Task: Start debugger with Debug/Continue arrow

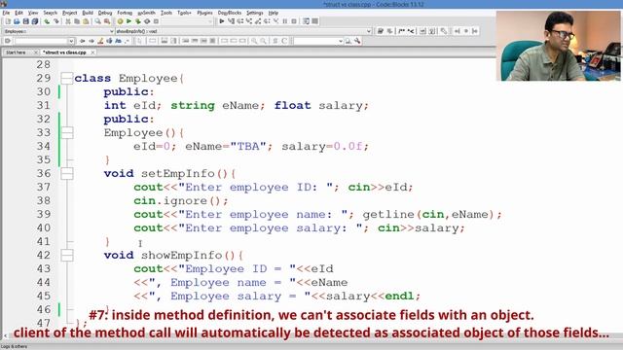Action: [222, 21]
